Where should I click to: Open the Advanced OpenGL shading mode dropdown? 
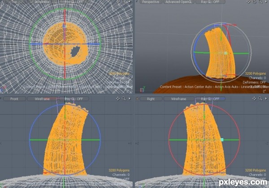click(178, 2)
